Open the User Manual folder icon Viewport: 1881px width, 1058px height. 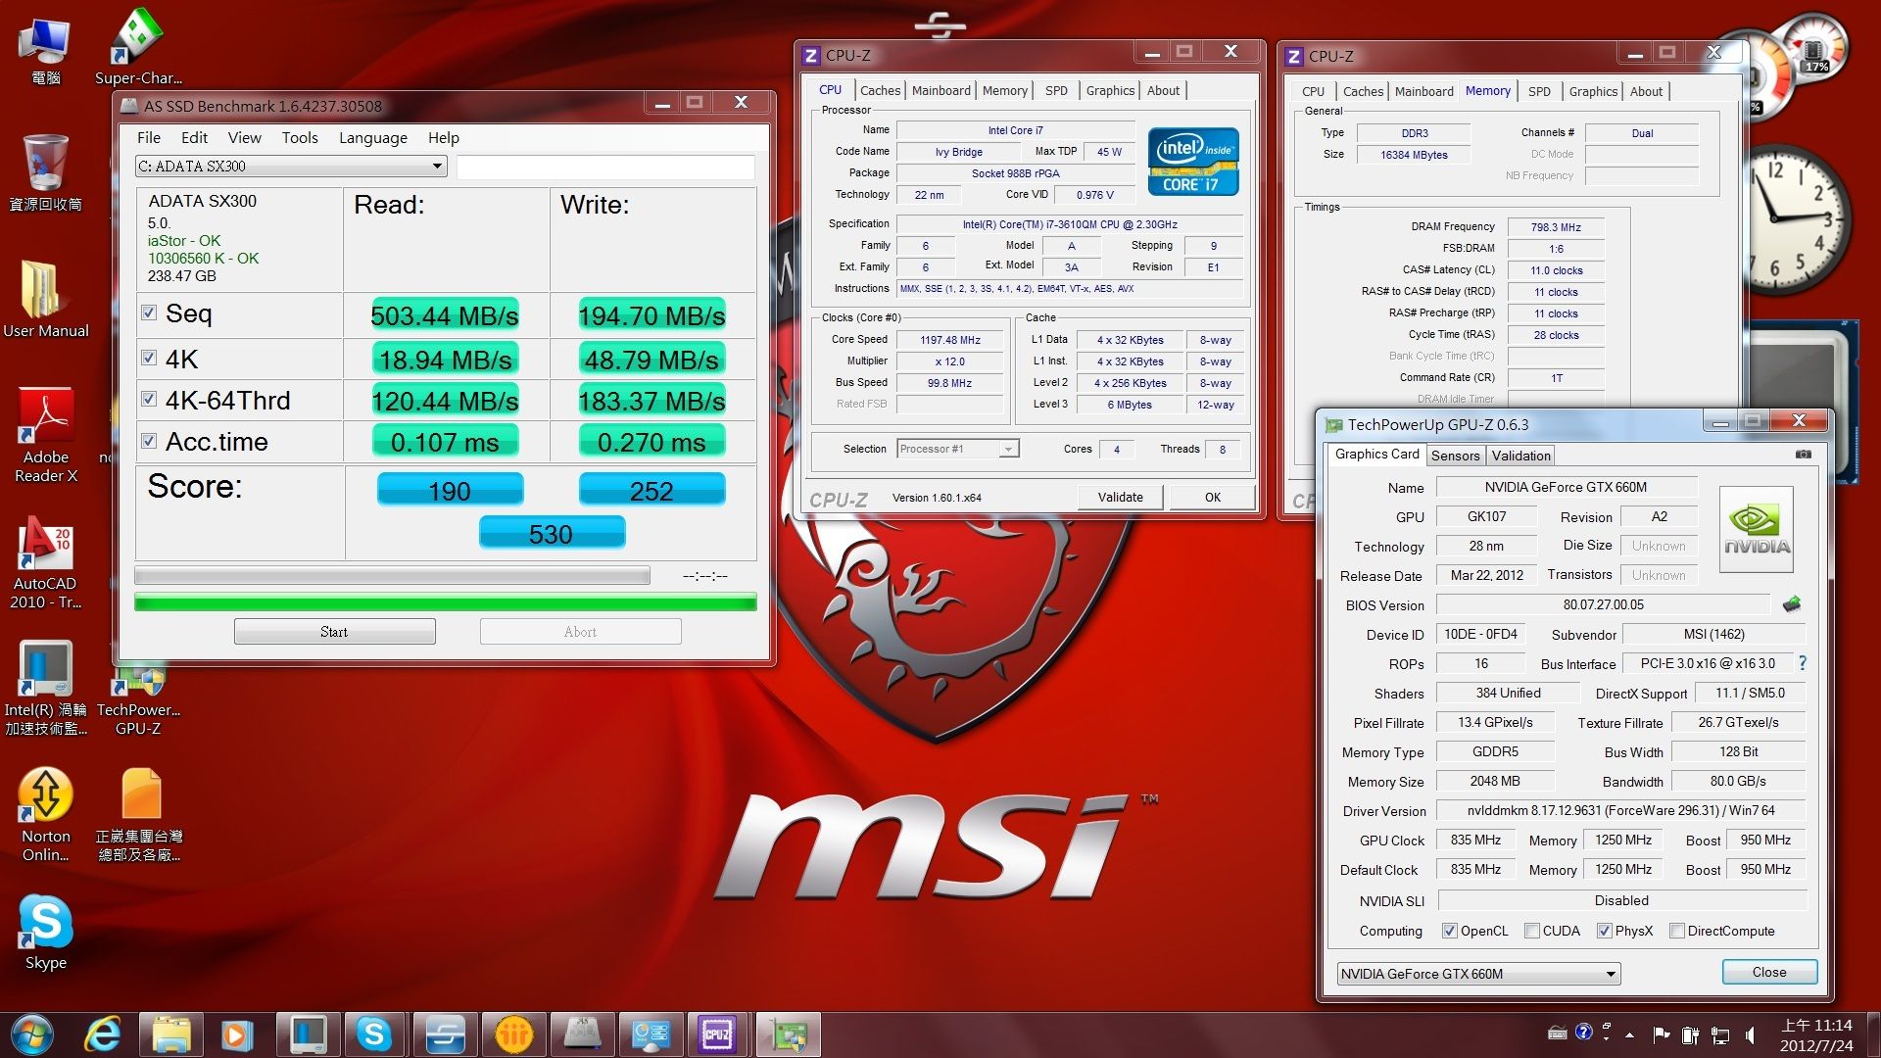(x=45, y=300)
